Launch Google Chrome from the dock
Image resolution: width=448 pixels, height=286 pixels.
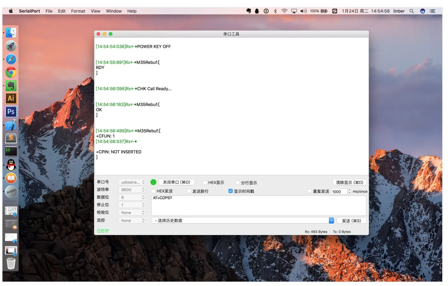[11, 73]
